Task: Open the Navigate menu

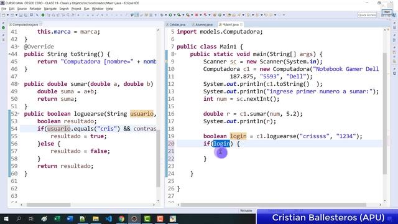Action: click(50, 9)
